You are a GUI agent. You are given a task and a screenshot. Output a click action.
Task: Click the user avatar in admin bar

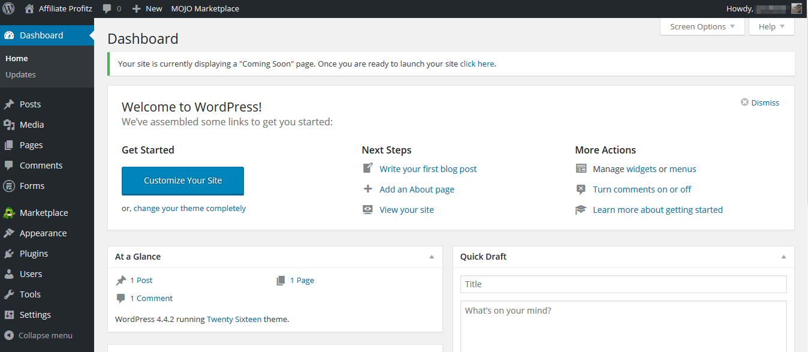coord(797,8)
